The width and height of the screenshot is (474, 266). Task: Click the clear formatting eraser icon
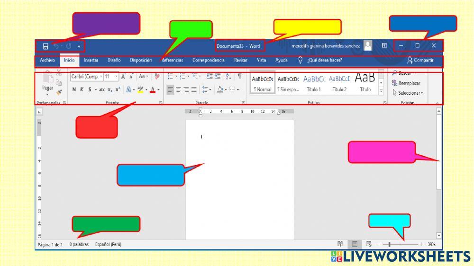(x=157, y=76)
